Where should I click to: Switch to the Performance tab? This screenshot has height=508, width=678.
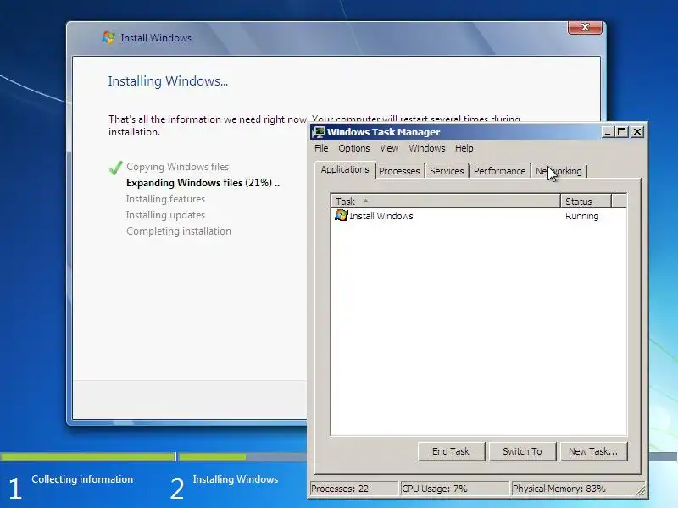(x=499, y=171)
